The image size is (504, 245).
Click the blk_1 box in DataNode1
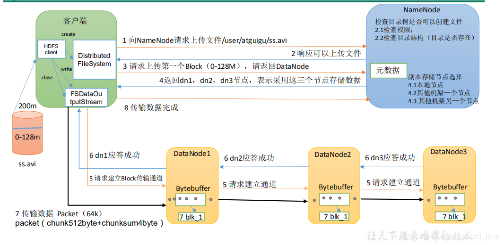point(192,217)
